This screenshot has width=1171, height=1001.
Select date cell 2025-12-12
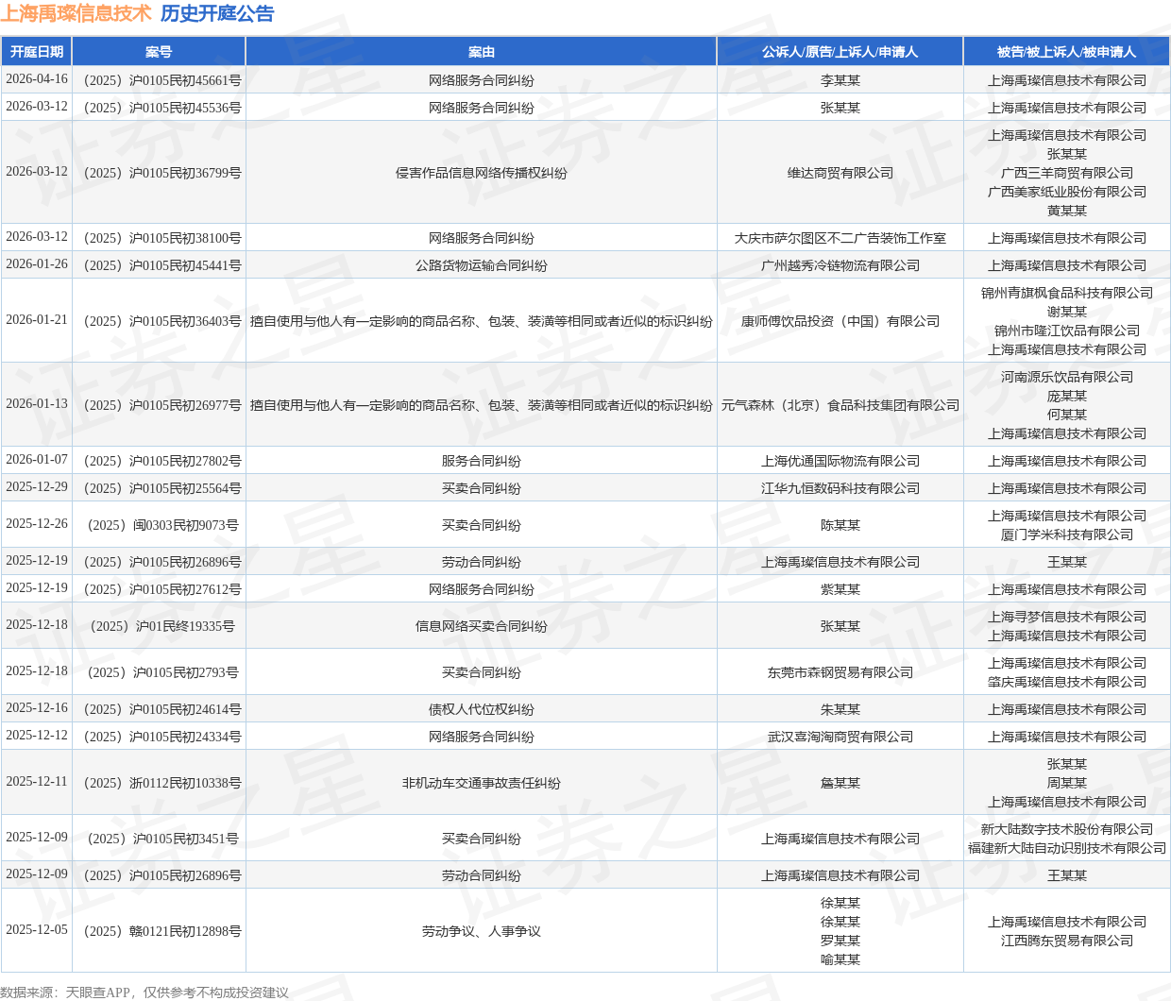coord(37,736)
